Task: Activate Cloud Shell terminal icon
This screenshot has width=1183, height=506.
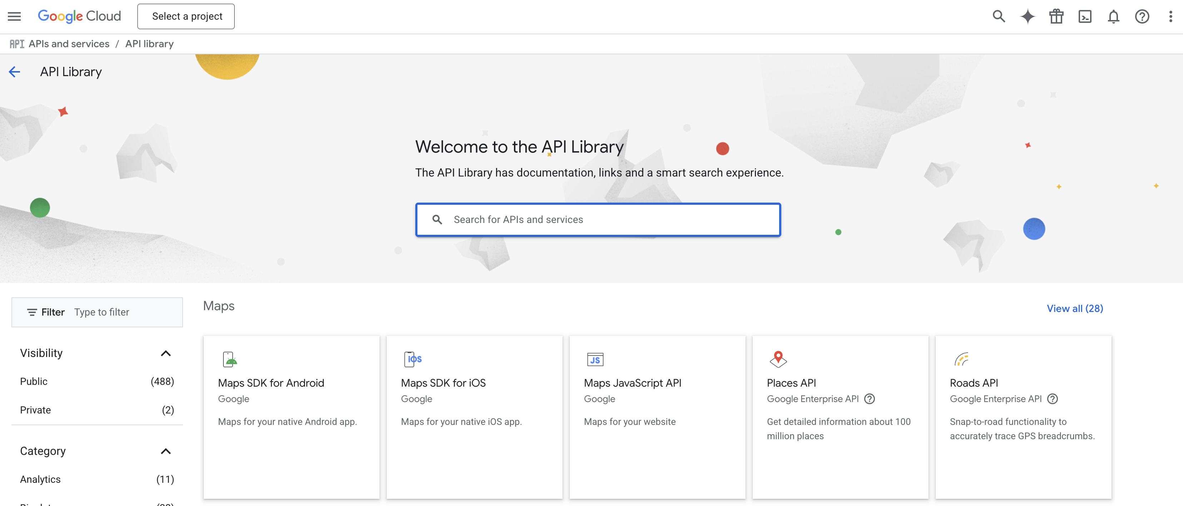Action: (x=1085, y=16)
